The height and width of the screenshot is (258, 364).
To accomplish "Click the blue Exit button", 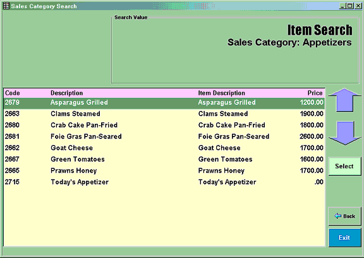I will 345,238.
